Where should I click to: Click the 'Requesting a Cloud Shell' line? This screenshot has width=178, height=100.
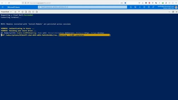(17, 15)
